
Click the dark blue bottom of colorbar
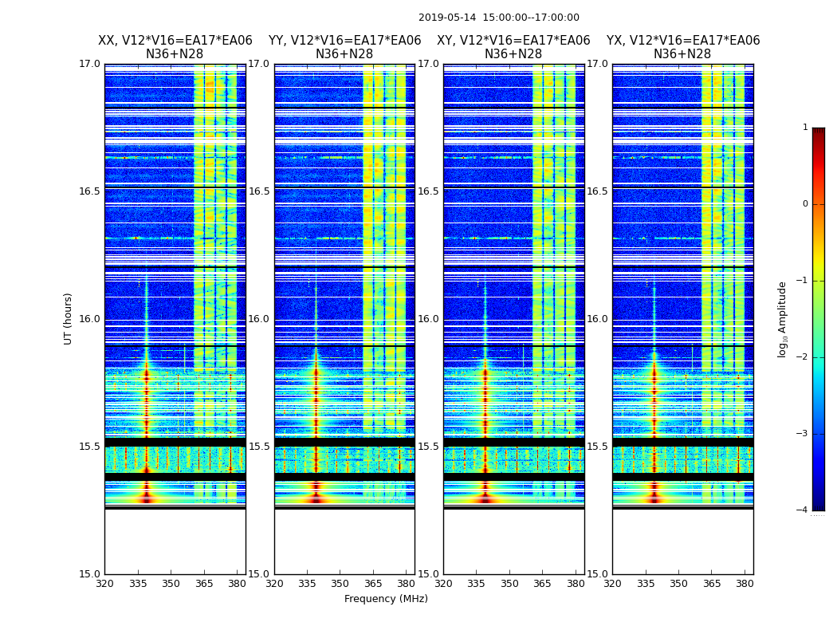tap(818, 504)
